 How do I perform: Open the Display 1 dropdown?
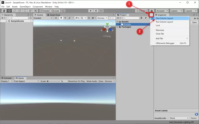click(6, 81)
